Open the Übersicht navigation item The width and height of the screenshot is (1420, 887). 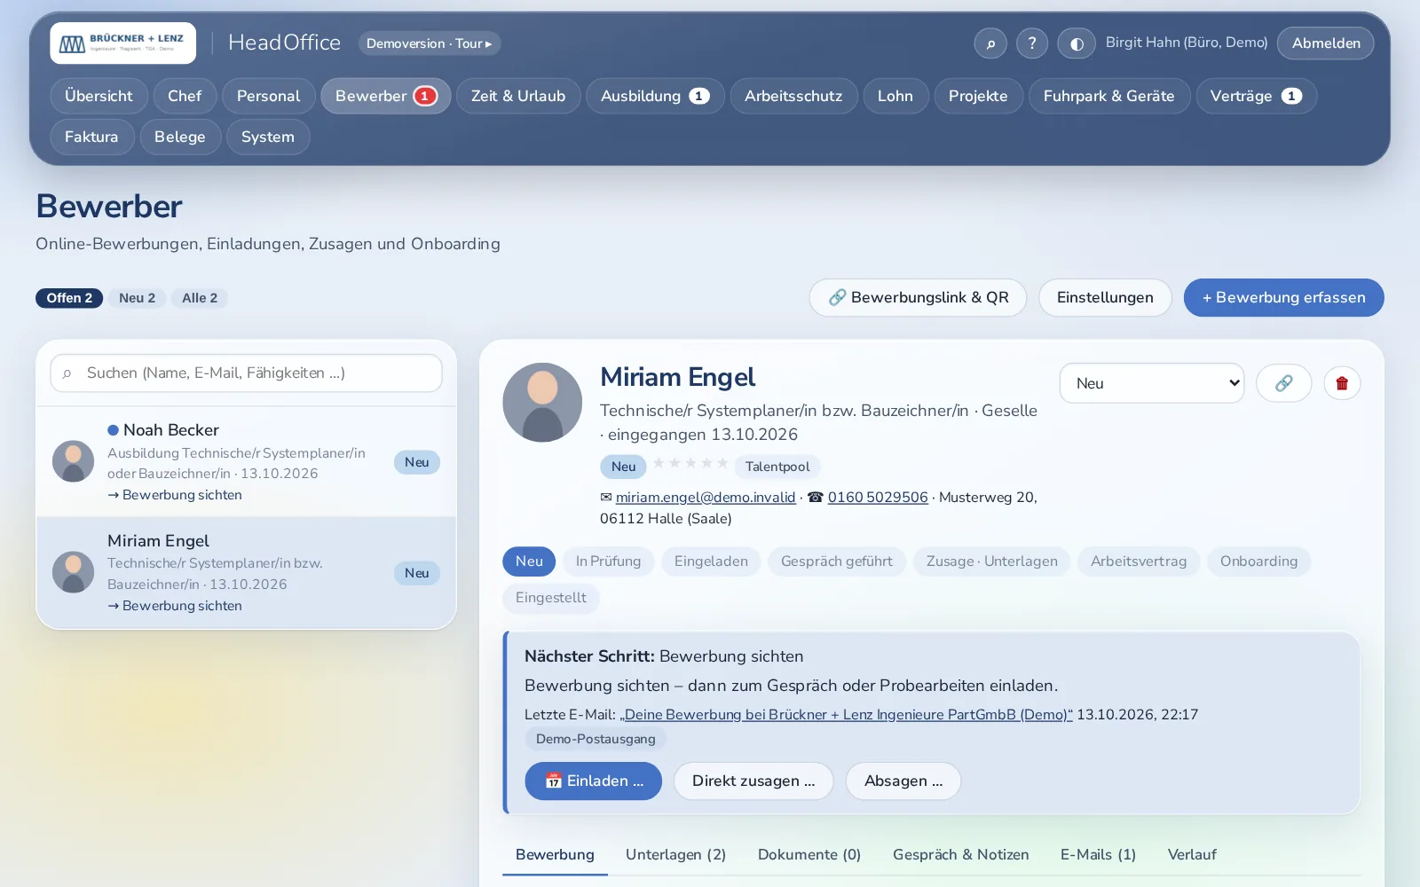pyautogui.click(x=99, y=96)
